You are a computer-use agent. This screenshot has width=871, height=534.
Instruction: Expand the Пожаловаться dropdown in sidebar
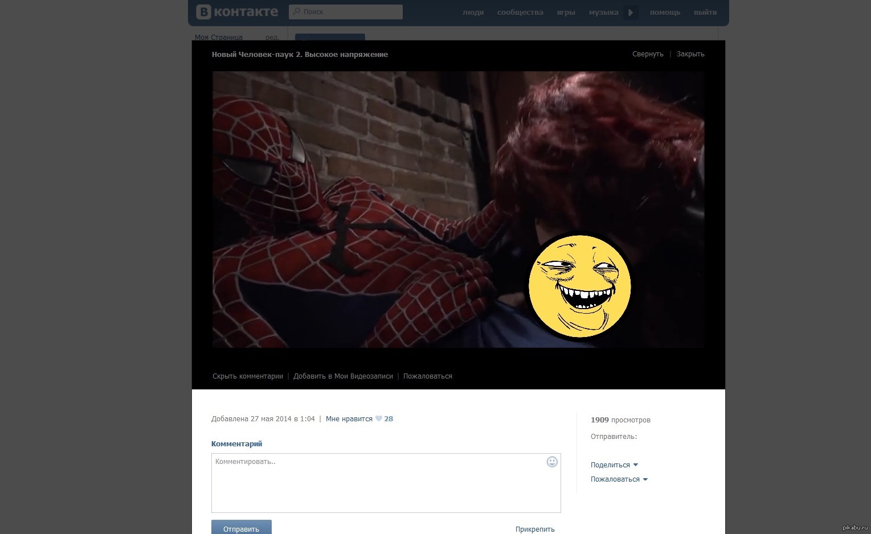tap(619, 479)
